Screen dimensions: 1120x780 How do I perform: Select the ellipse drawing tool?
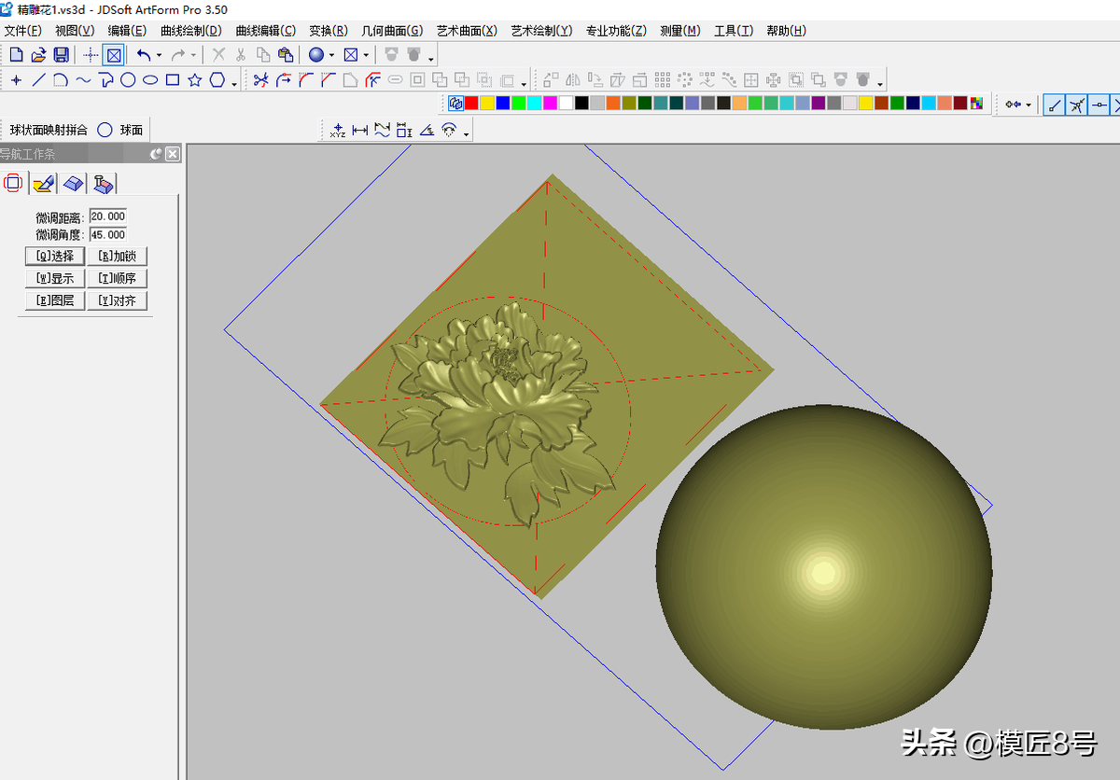coord(150,80)
